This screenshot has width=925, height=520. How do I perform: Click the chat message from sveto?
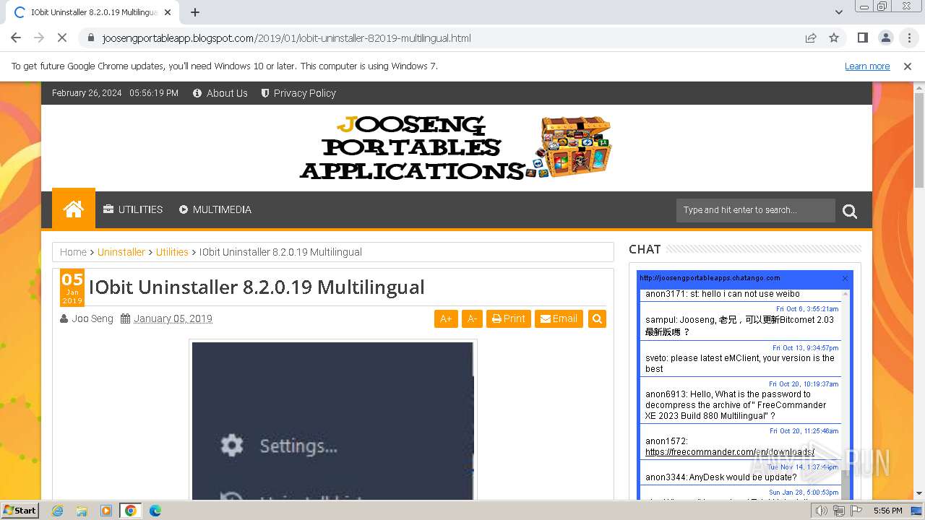click(x=740, y=363)
